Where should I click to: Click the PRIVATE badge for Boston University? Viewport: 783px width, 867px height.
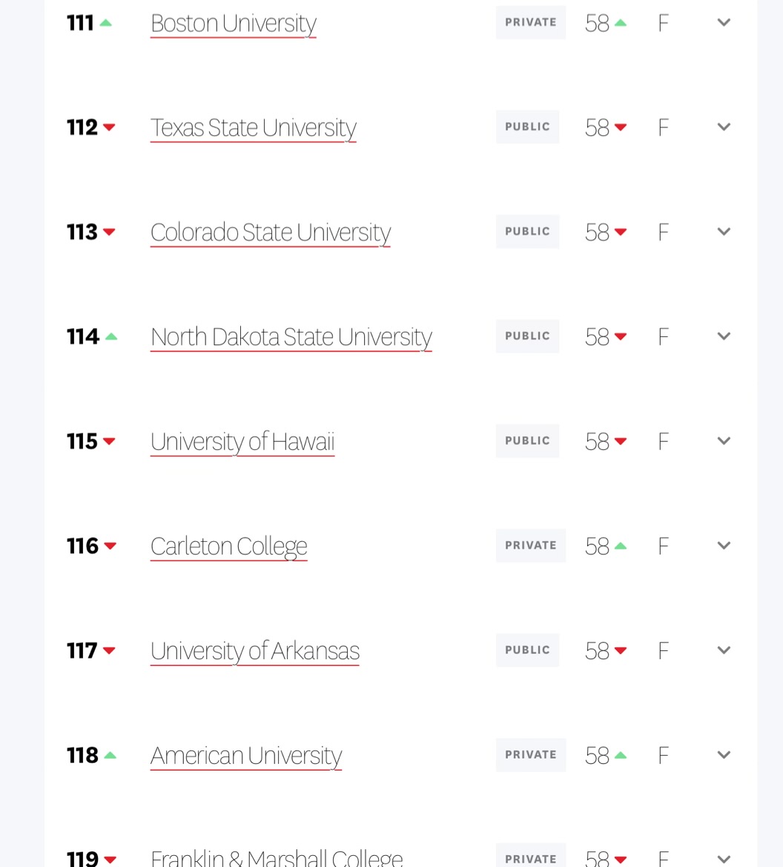coord(531,22)
